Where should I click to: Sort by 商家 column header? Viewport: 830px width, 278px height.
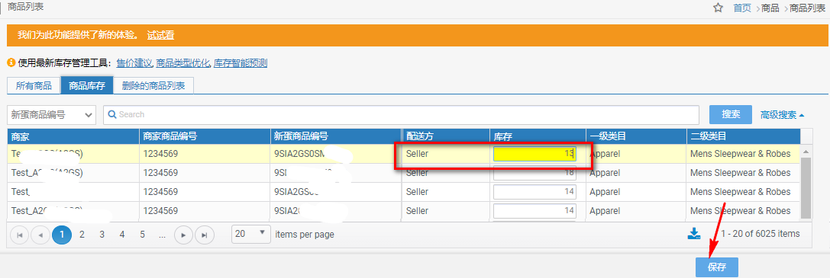coord(73,136)
